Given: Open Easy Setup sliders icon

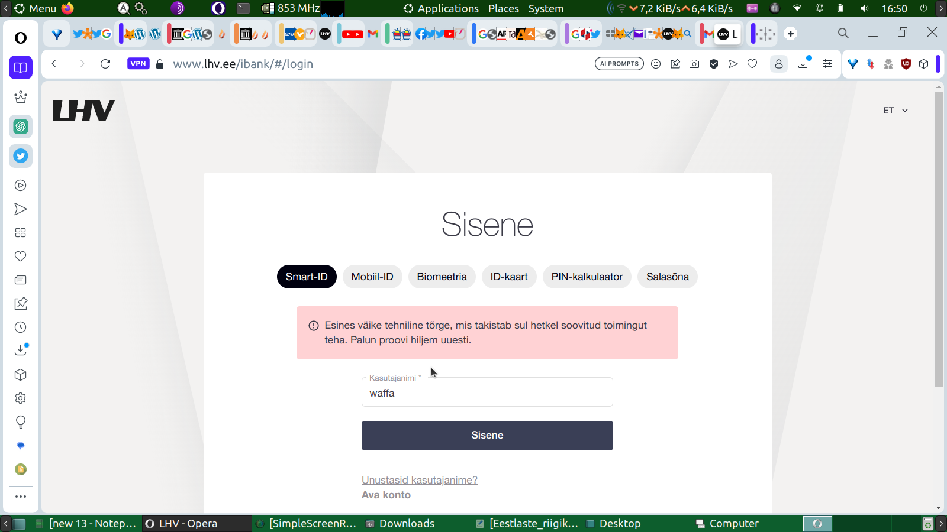Looking at the screenshot, I should coord(827,64).
